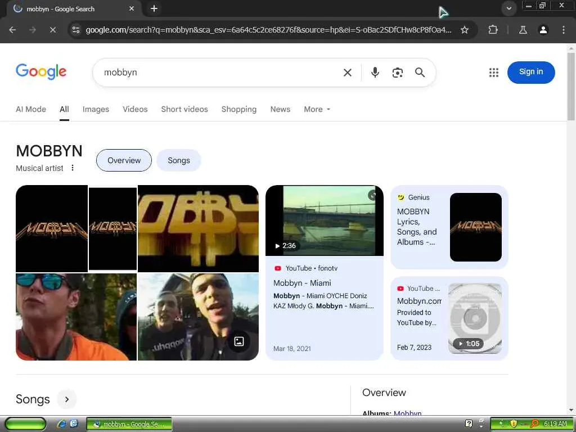
Task: Open a new browser tab
Action: coord(154,8)
